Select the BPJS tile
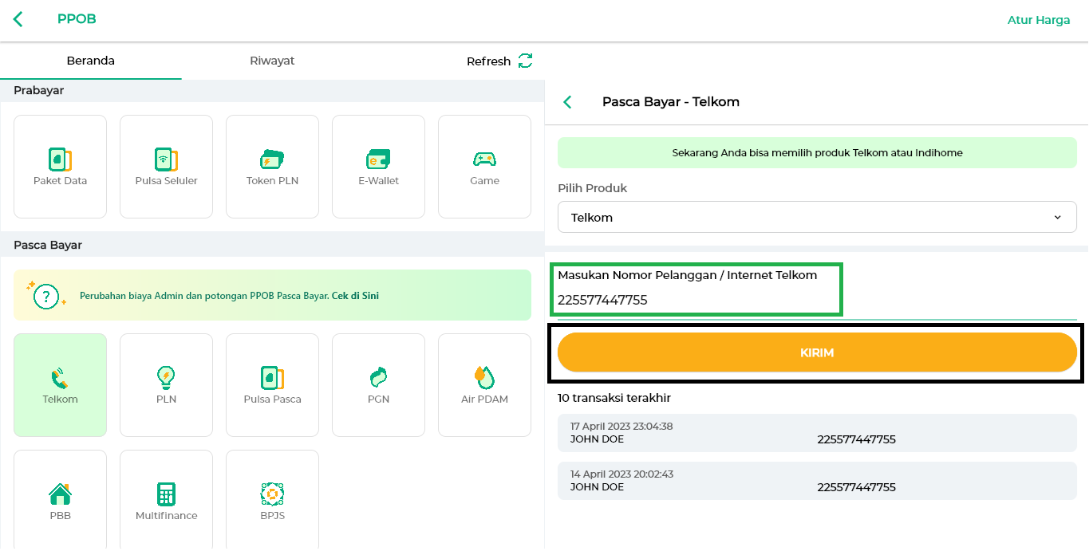This screenshot has height=551, width=1089. click(x=272, y=500)
